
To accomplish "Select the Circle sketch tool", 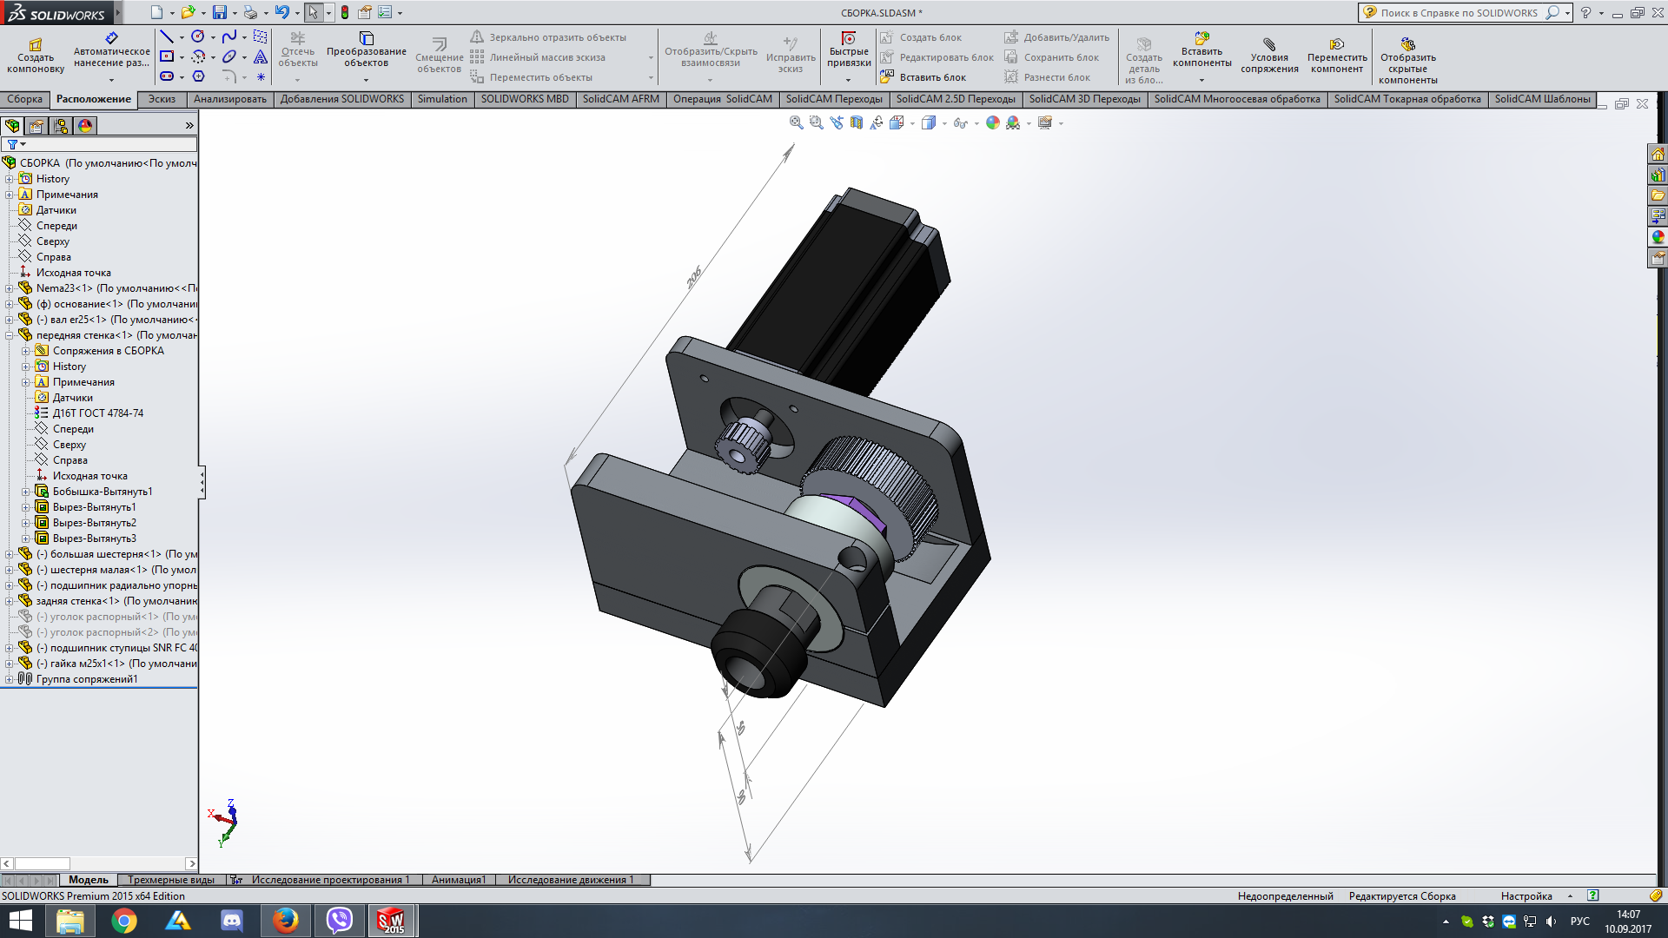I will [198, 36].
